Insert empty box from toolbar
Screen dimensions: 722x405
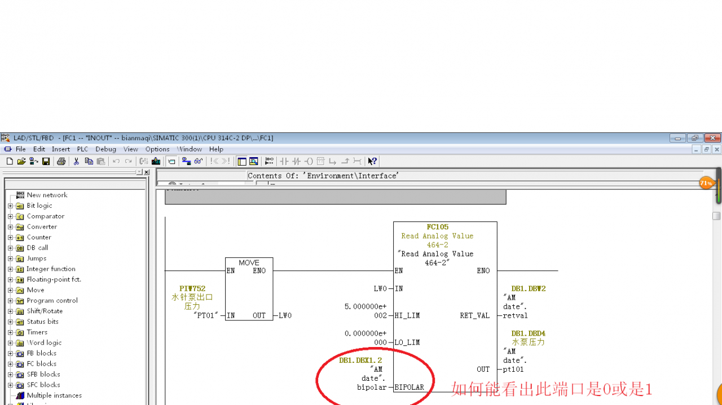tap(320, 161)
